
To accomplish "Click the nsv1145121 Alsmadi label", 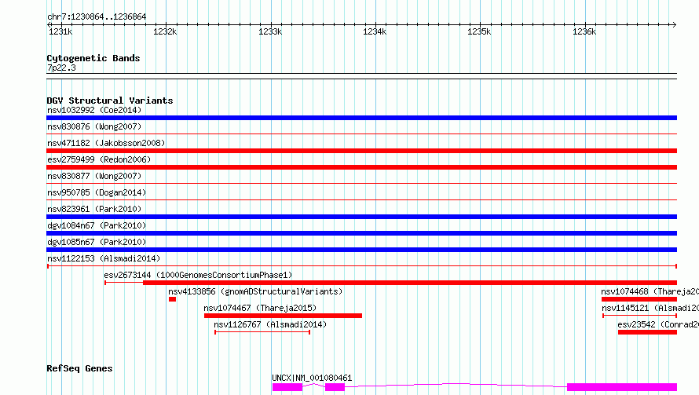I will point(650,308).
